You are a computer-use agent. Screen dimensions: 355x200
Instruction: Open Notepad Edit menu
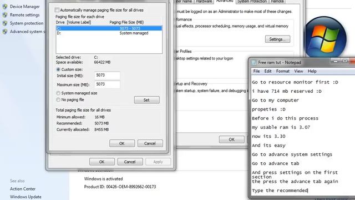point(268,71)
